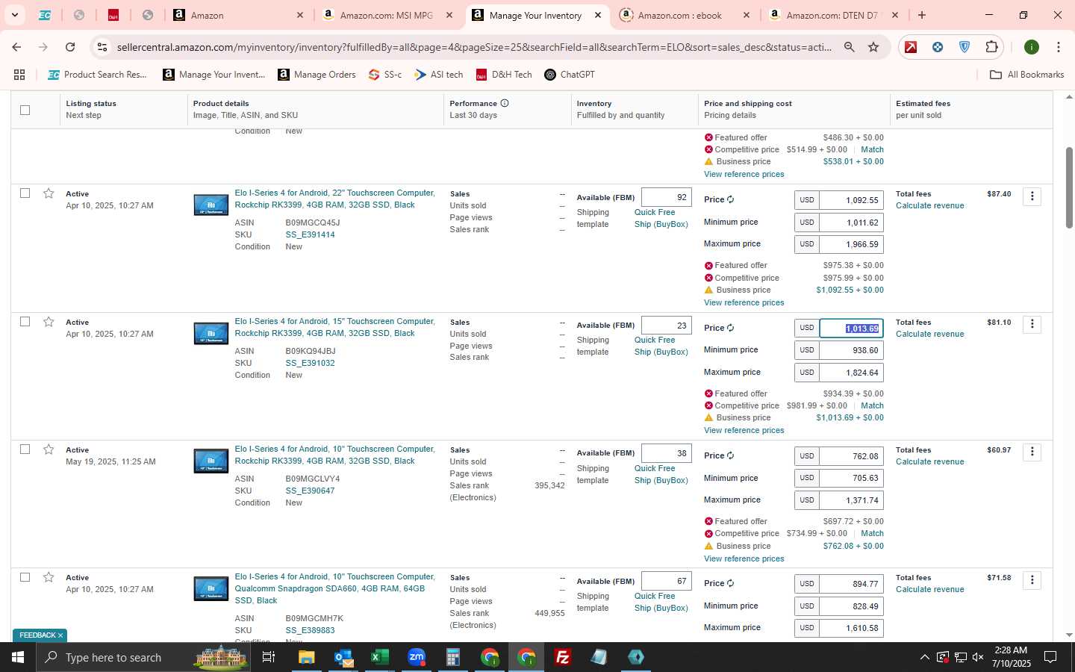Open the tab search dropdown arrow

point(14,15)
